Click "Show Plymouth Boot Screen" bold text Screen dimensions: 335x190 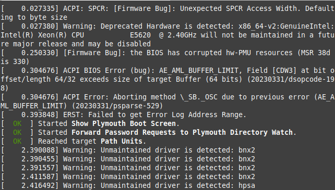124,124
